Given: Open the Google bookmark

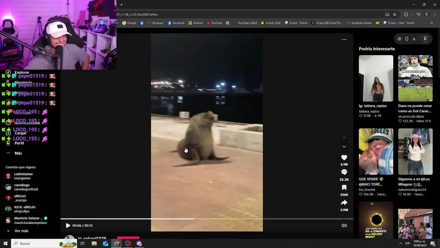Looking at the screenshot, I should pyautogui.click(x=129, y=23).
